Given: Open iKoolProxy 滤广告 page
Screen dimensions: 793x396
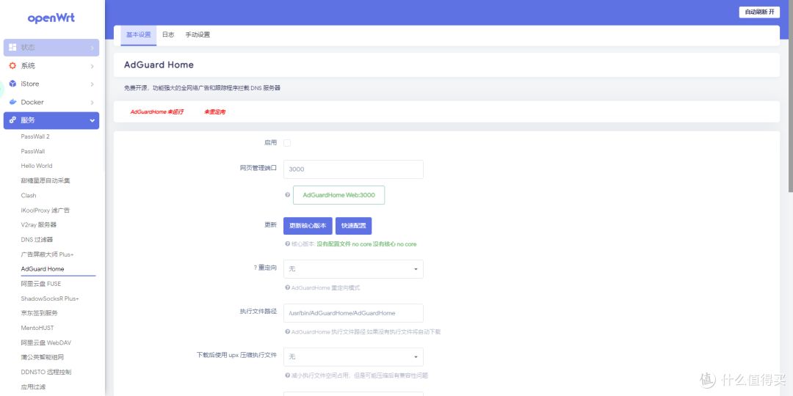Looking at the screenshot, I should (46, 210).
